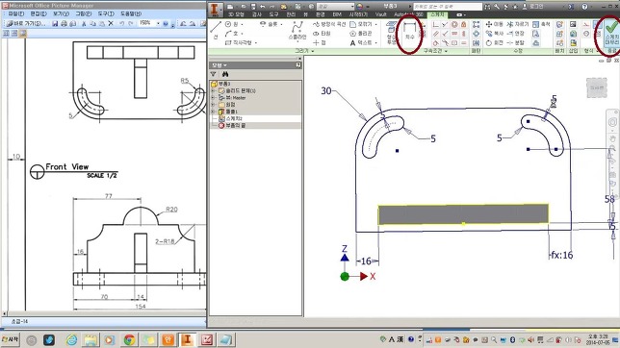This screenshot has height=348, width=620.
Task: Open 도움말(H) menu in Picture Manager
Action: tap(131, 13)
